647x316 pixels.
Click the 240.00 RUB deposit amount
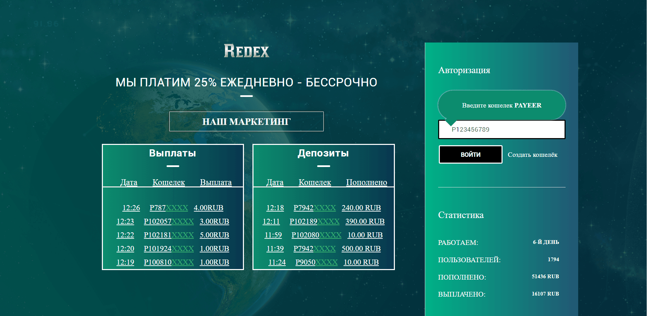361,207
